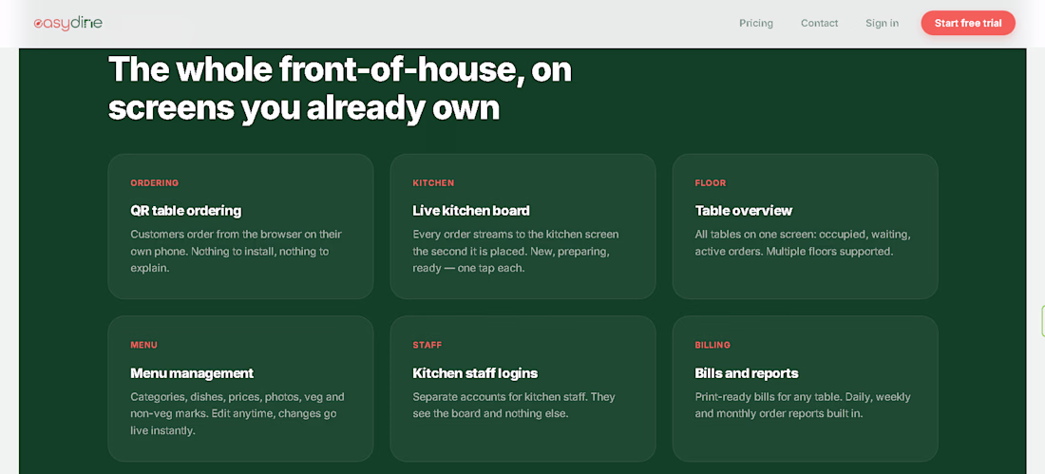
Task: Click the FLOOR category label
Action: [711, 183]
